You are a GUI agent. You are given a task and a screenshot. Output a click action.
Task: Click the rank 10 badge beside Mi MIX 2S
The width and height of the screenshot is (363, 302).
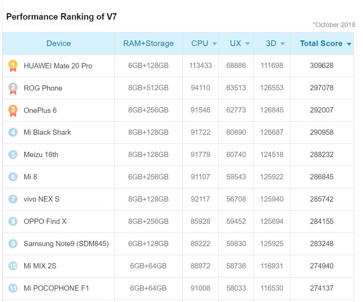tap(13, 266)
